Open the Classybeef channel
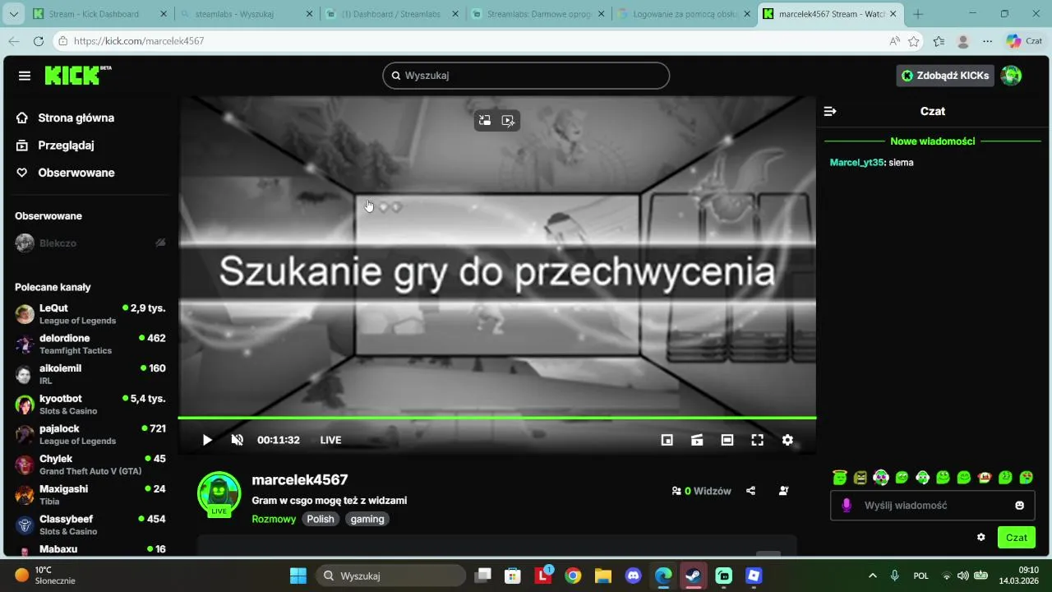 (x=90, y=525)
